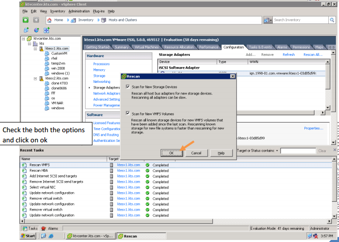Click the CustomVM virtual machine icon

pos(47,53)
